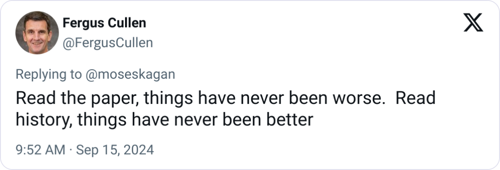Screen dimensions: 500x170
Task: Click the Fergus Cullen display name
Action: [104, 23]
